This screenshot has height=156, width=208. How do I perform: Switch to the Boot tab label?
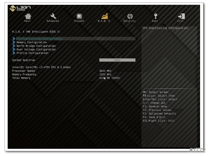155,21
